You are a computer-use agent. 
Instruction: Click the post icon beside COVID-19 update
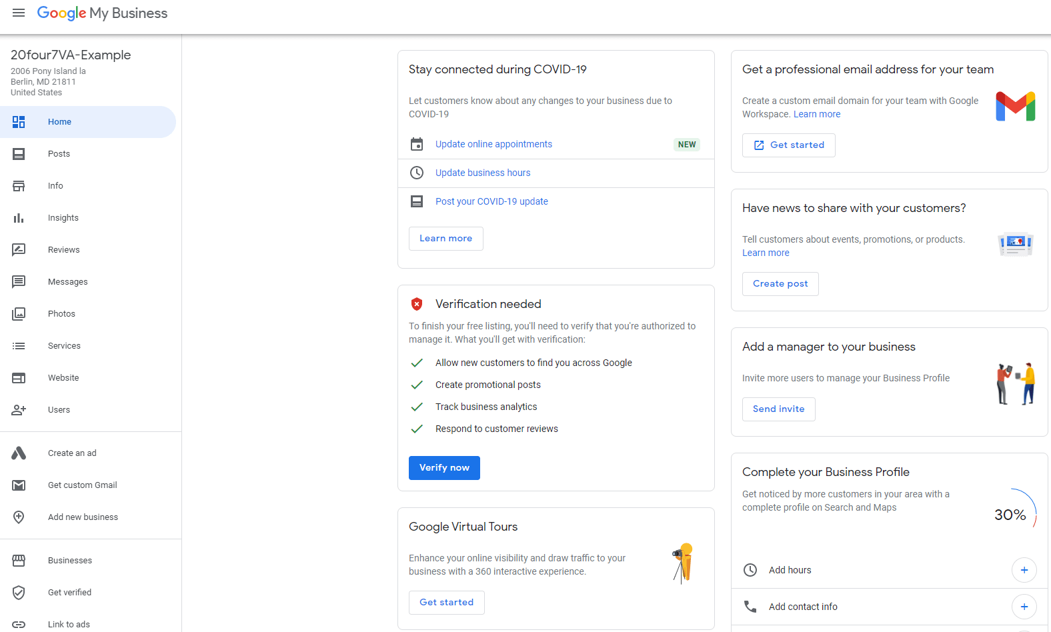click(x=417, y=201)
